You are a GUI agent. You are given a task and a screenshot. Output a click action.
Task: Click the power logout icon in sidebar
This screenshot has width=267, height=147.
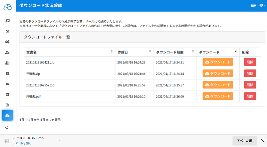tap(7, 127)
